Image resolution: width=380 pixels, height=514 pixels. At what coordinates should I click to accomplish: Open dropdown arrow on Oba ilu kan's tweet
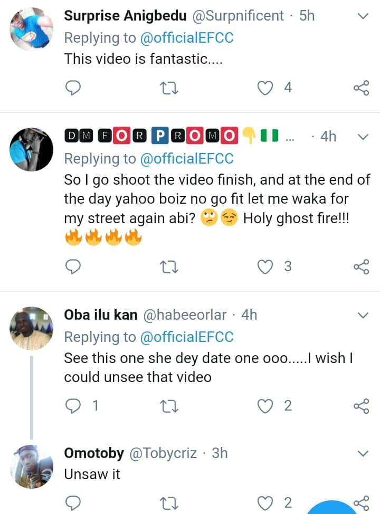point(363,316)
